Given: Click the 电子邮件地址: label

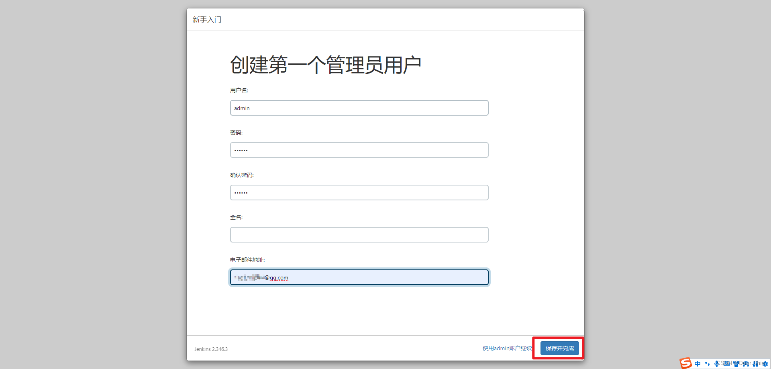Looking at the screenshot, I should tap(247, 260).
